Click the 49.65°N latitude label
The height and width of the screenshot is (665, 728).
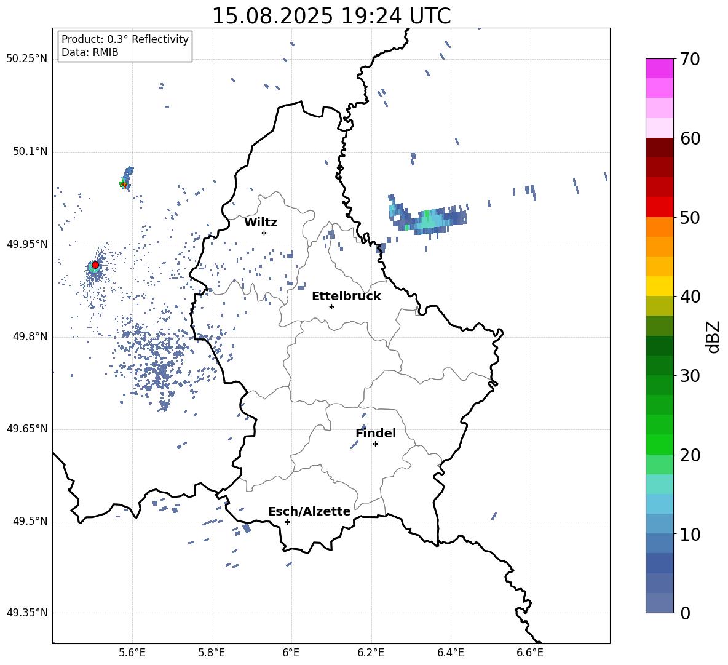click(27, 428)
